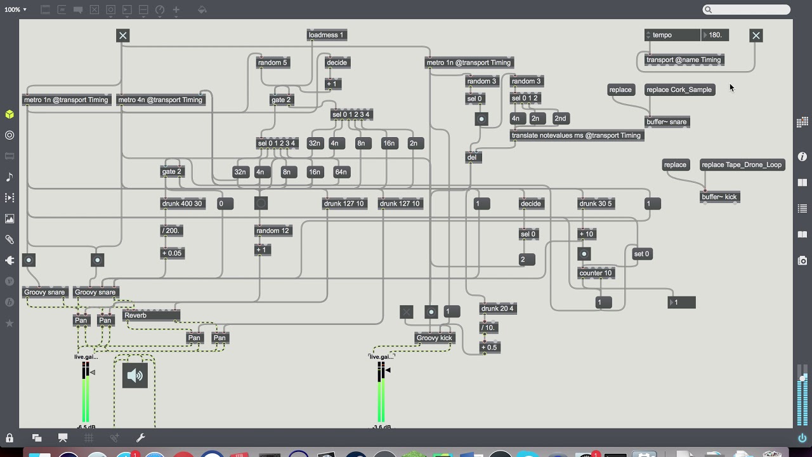This screenshot has height=457, width=812.
Task: Open the circular target browser in left sidebar
Action: pyautogui.click(x=10, y=135)
